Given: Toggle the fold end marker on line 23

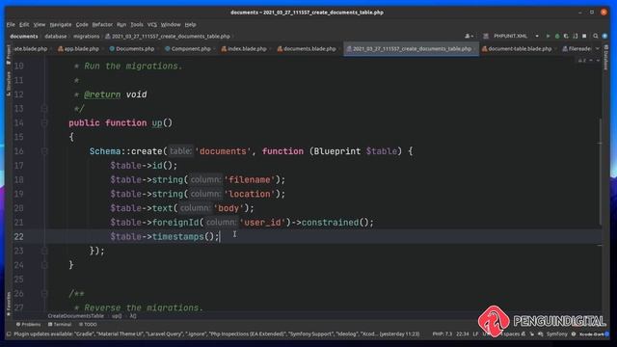Looking at the screenshot, I should [x=44, y=251].
